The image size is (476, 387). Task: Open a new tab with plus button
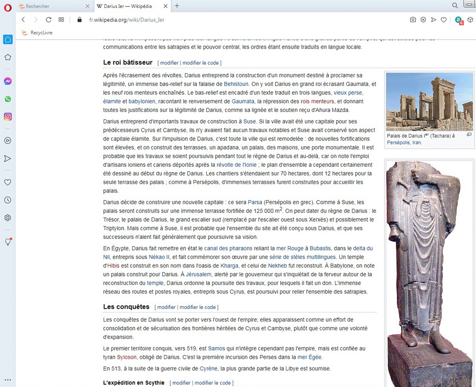click(177, 6)
